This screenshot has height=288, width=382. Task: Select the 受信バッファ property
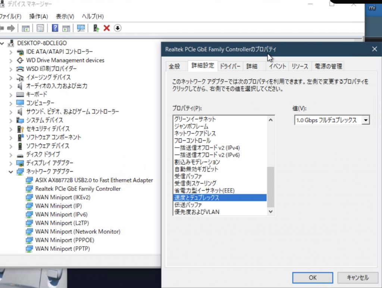(220, 176)
